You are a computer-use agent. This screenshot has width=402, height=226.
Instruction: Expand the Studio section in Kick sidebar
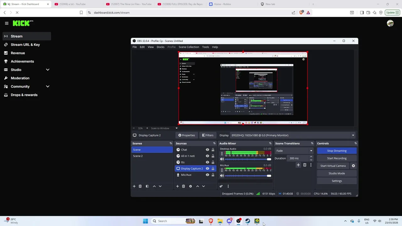48,70
